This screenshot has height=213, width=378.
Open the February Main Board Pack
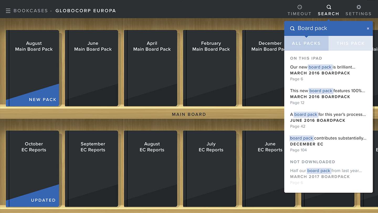coord(210,68)
